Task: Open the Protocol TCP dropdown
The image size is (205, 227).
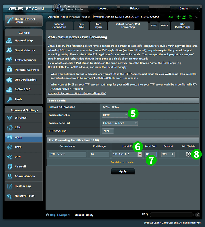Action: (x=168, y=154)
